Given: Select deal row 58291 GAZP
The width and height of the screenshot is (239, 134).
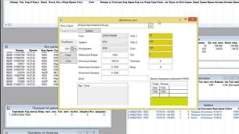Looking at the screenshot, I should [x=32, y=73].
